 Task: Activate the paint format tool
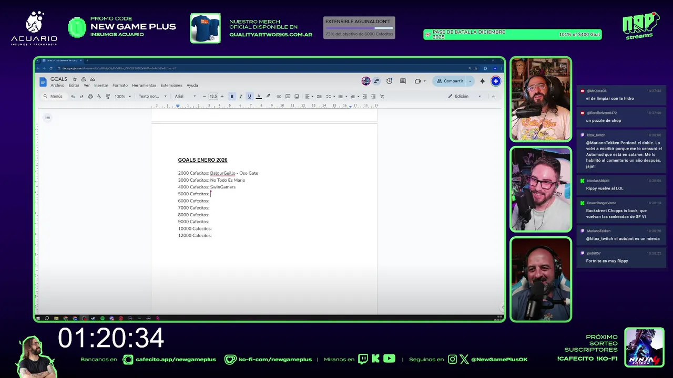coord(108,97)
